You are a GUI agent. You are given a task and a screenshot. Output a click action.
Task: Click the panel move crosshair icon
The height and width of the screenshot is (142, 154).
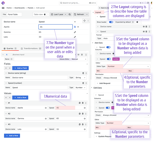point(85,21)
